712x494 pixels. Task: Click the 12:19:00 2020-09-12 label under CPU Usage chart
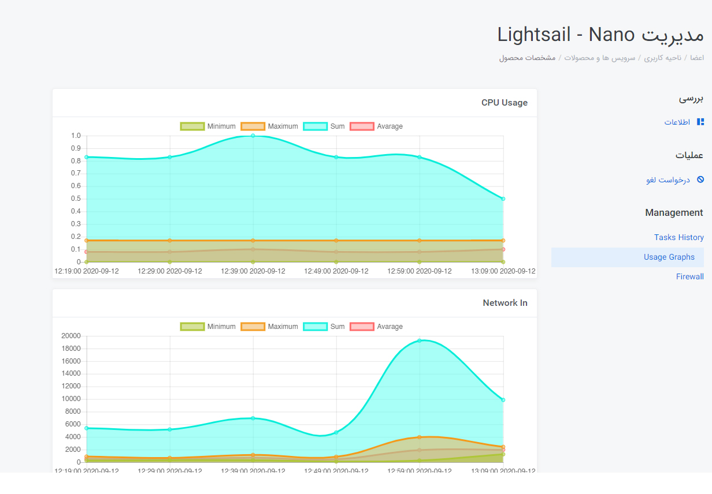coord(87,271)
